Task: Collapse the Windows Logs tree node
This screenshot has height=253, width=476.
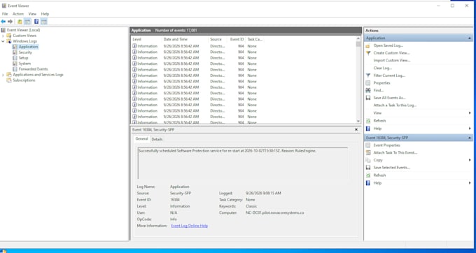Action: click(3, 41)
